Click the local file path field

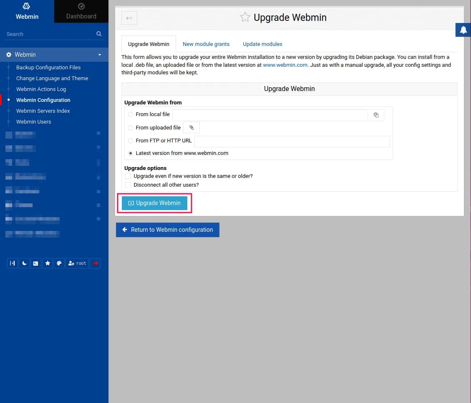(270, 115)
